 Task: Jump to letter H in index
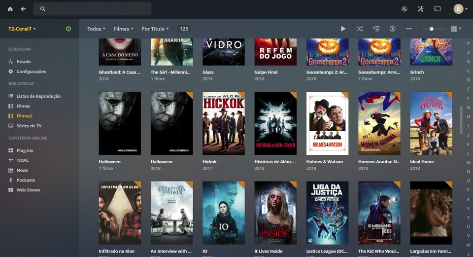click(x=468, y=116)
